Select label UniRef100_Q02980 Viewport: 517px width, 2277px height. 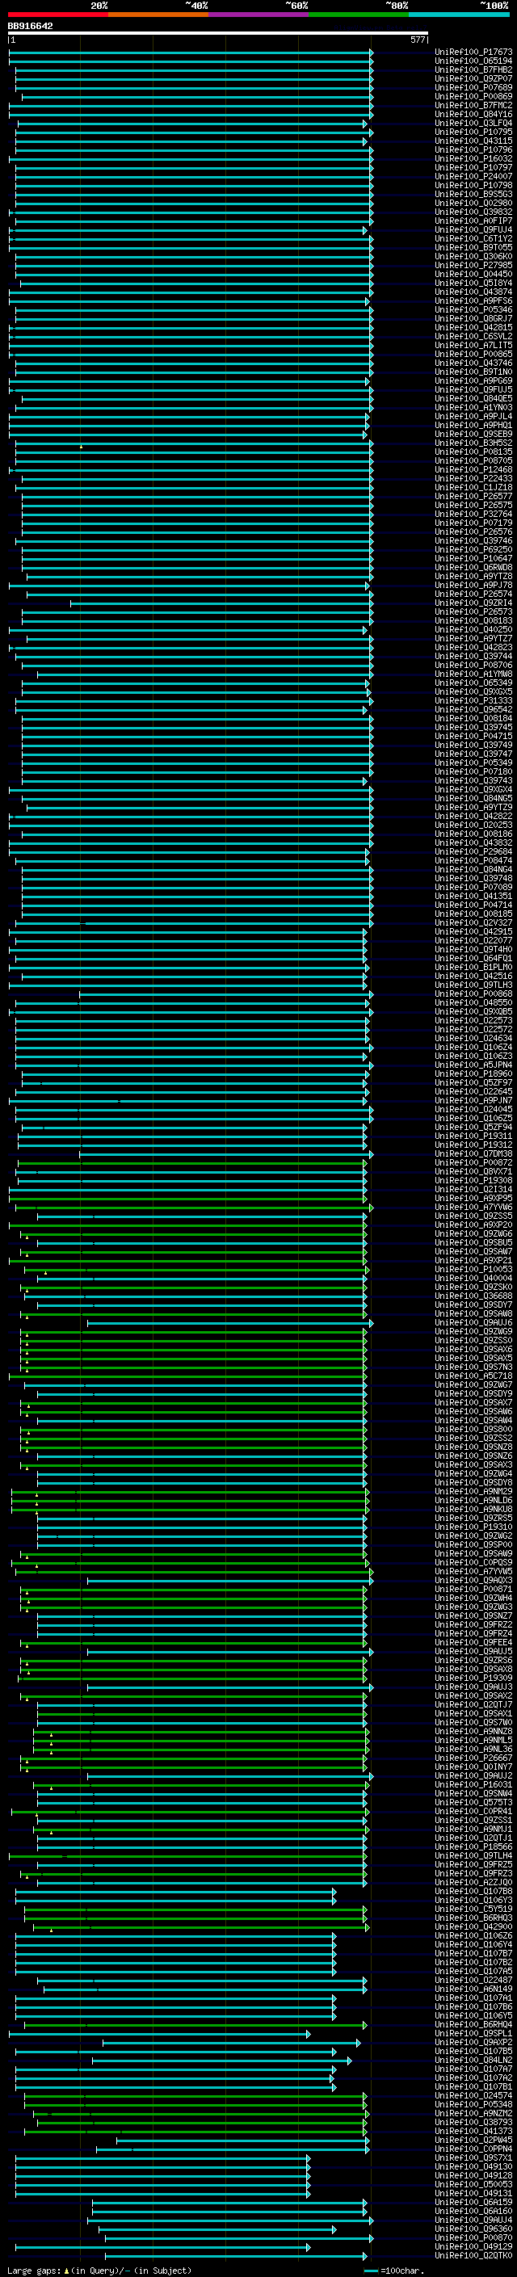click(473, 204)
